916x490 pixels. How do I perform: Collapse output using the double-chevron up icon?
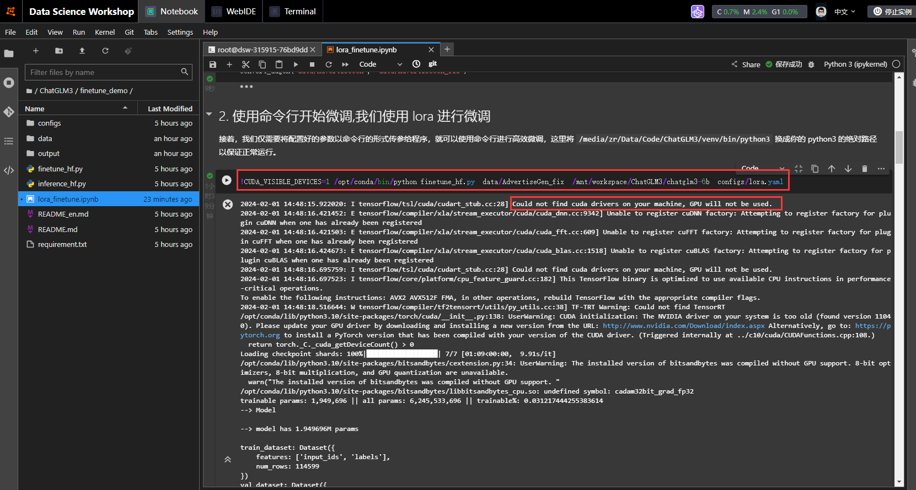pos(227,459)
